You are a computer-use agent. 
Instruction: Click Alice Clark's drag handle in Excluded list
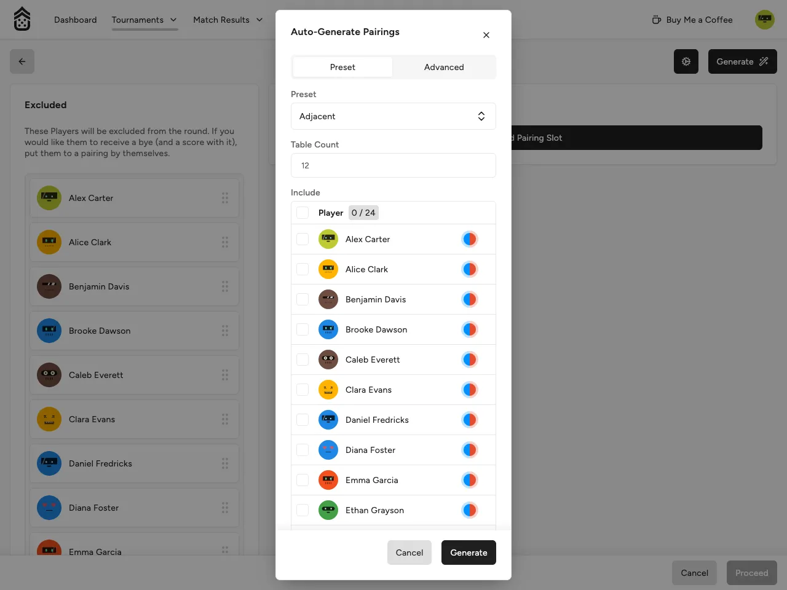pos(225,242)
